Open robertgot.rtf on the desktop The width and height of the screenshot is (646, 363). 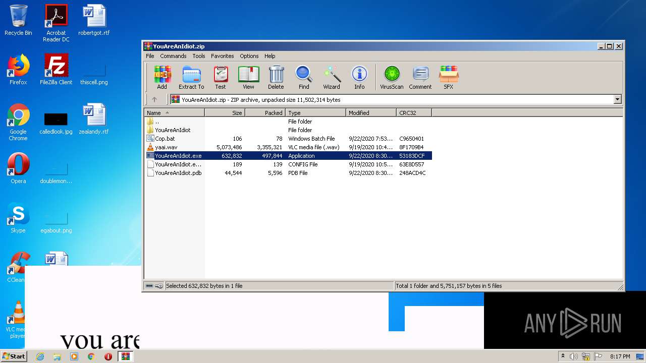tap(94, 20)
